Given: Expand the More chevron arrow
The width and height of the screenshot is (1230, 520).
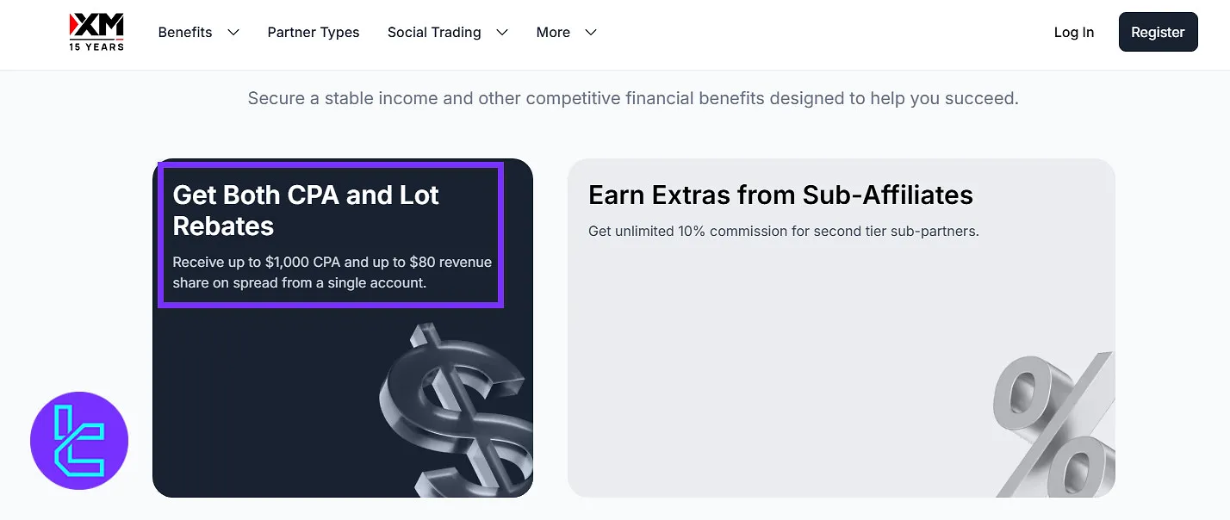Looking at the screenshot, I should click(591, 33).
